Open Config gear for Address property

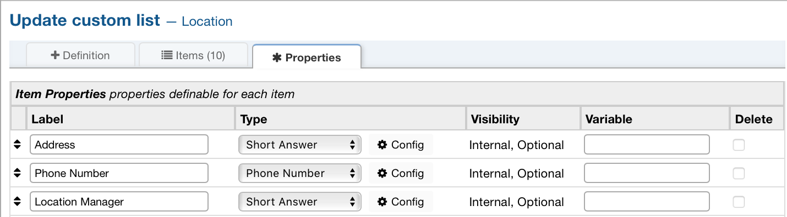401,145
